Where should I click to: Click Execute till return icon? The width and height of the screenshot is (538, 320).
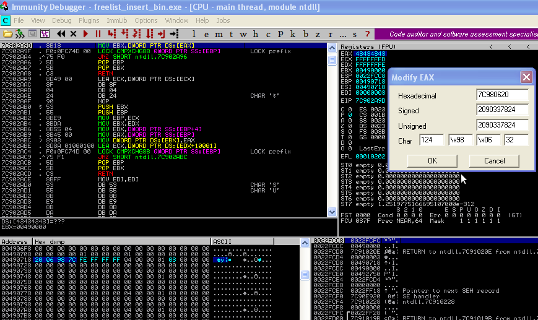(x=161, y=34)
